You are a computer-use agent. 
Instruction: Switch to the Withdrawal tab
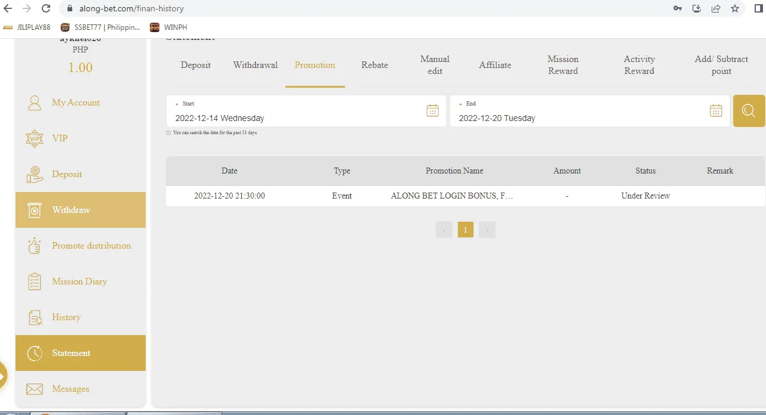point(256,65)
